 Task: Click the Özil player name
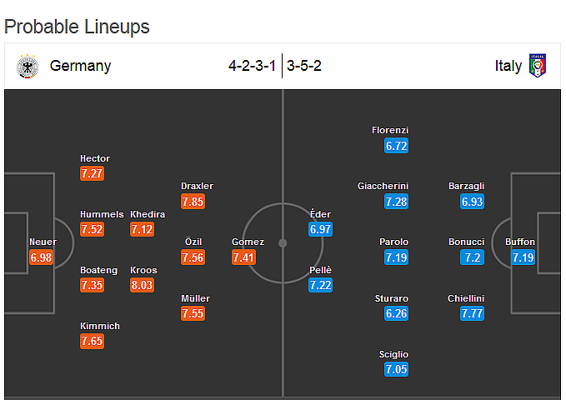pos(193,242)
